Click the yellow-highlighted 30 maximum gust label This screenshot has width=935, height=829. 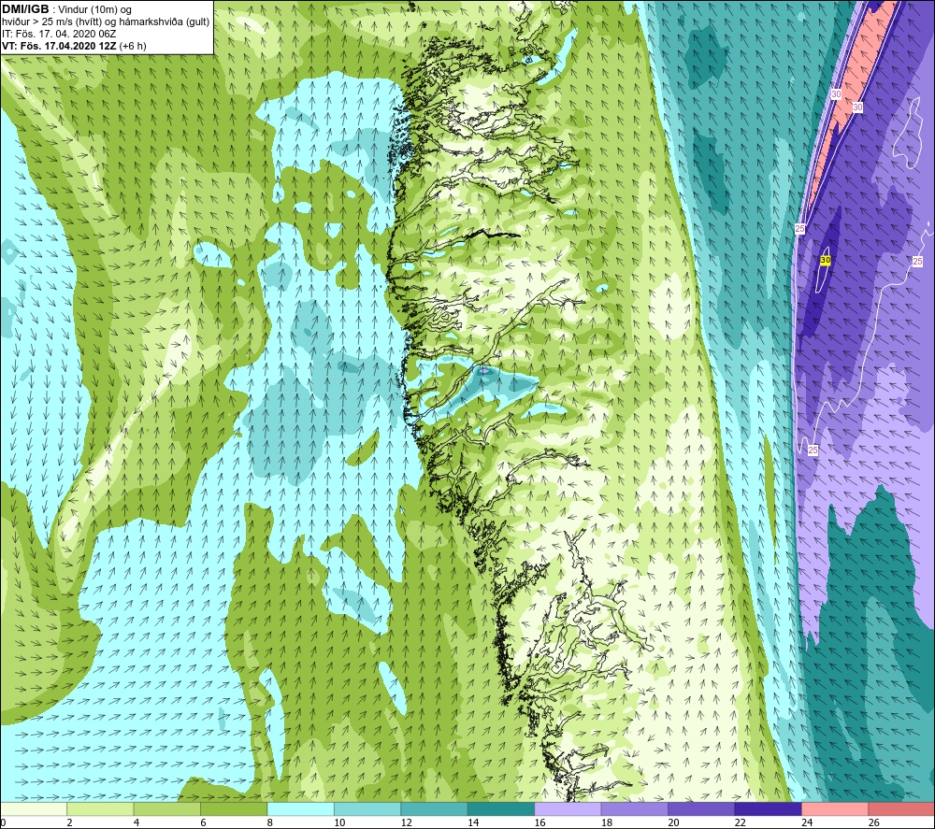tap(826, 261)
